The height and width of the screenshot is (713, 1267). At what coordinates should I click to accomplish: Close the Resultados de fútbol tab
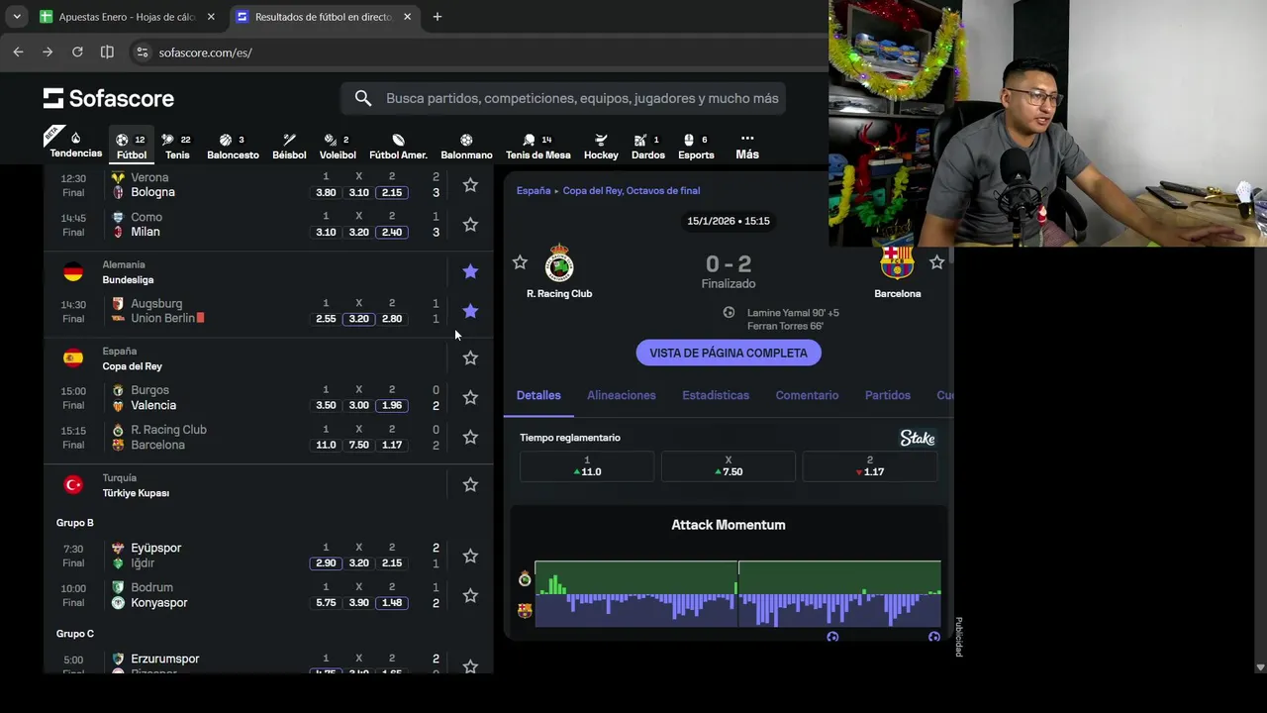point(407,17)
